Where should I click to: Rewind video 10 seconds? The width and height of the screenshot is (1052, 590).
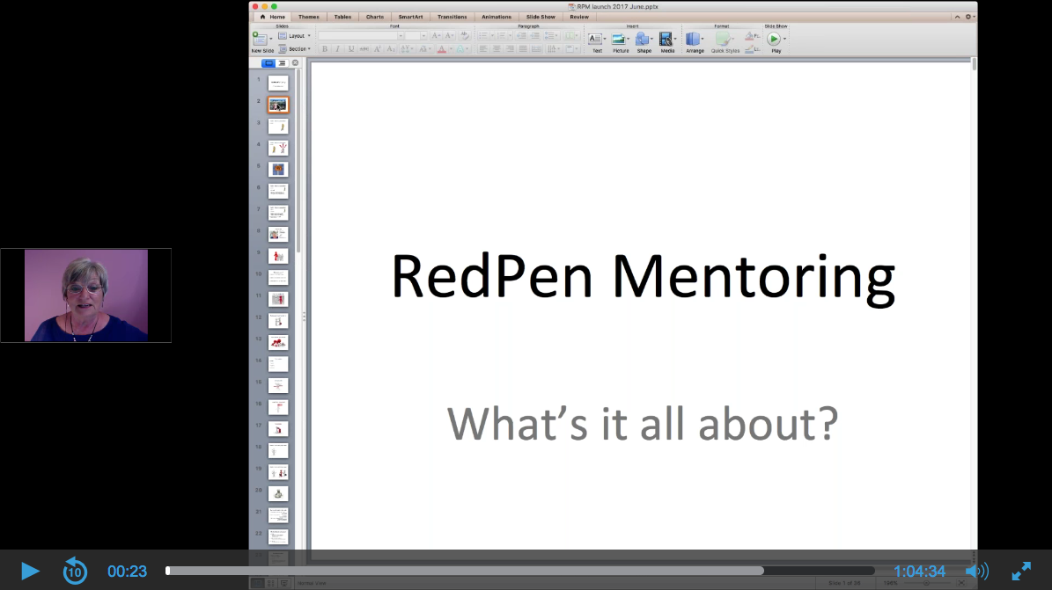[75, 572]
